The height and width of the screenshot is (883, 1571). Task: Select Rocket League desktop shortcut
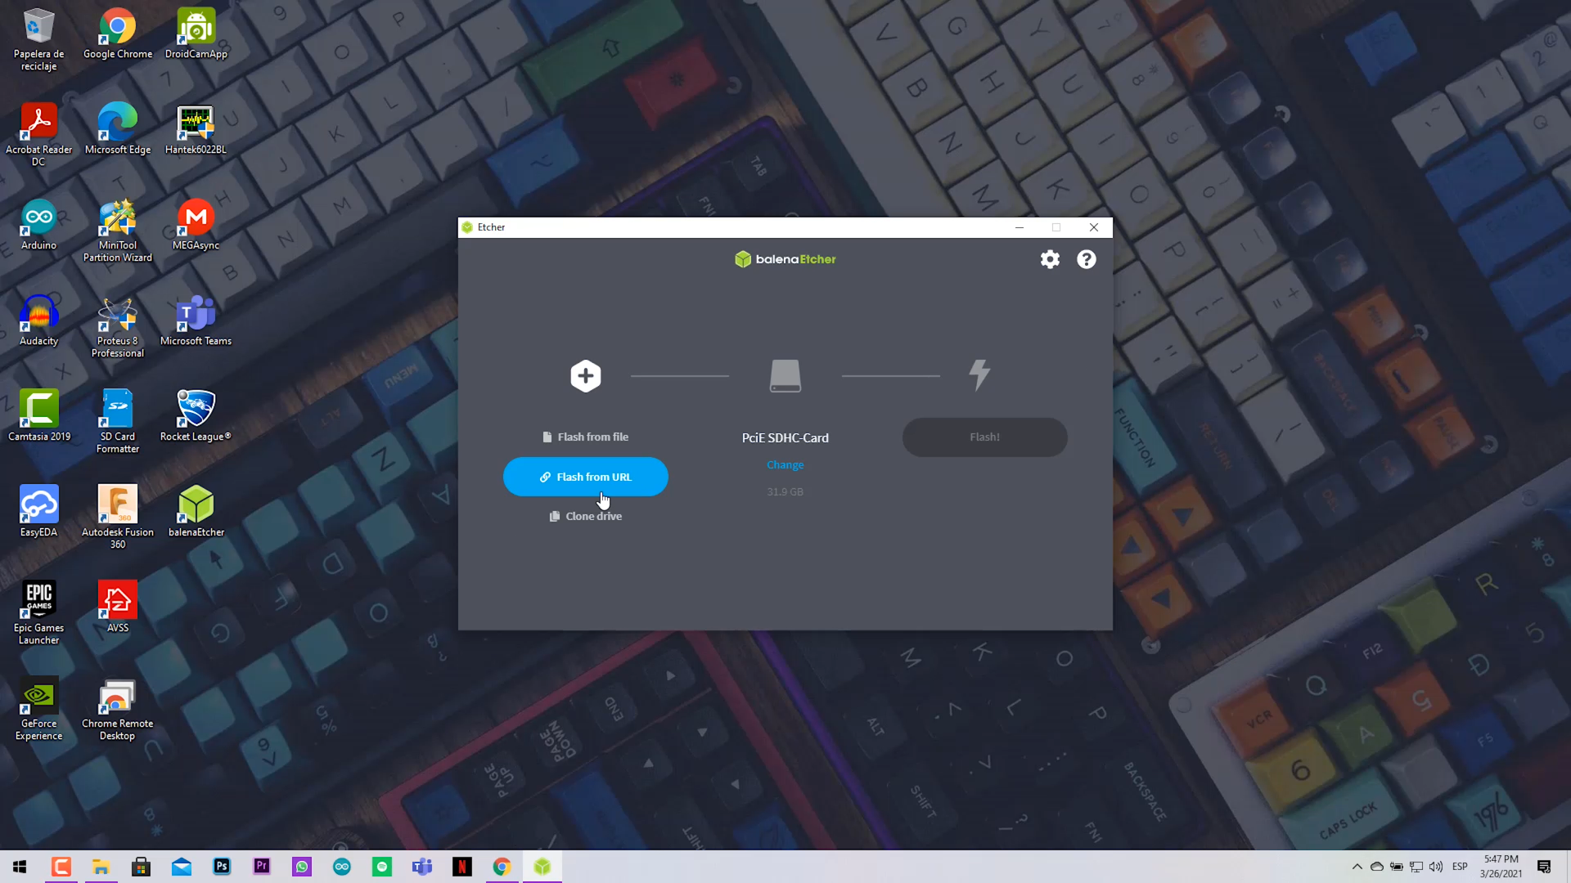(196, 417)
